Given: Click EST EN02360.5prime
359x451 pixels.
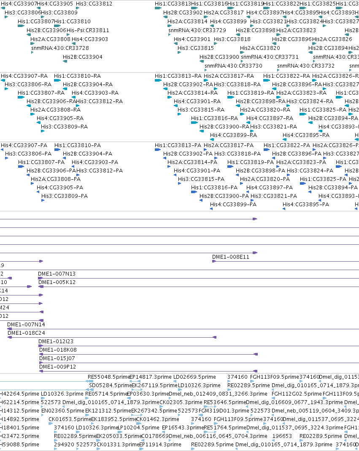Looking at the screenshot, I should click(x=62, y=411).
